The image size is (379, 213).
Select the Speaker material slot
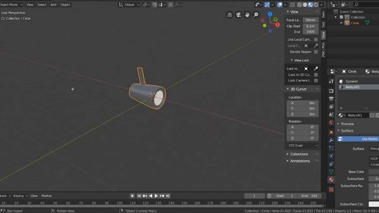coord(359,81)
